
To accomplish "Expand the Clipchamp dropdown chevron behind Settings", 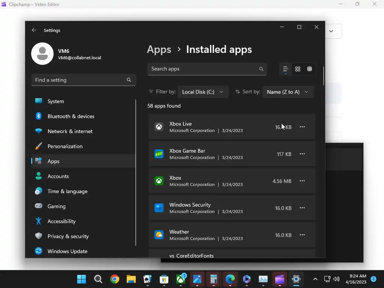I will [x=331, y=31].
